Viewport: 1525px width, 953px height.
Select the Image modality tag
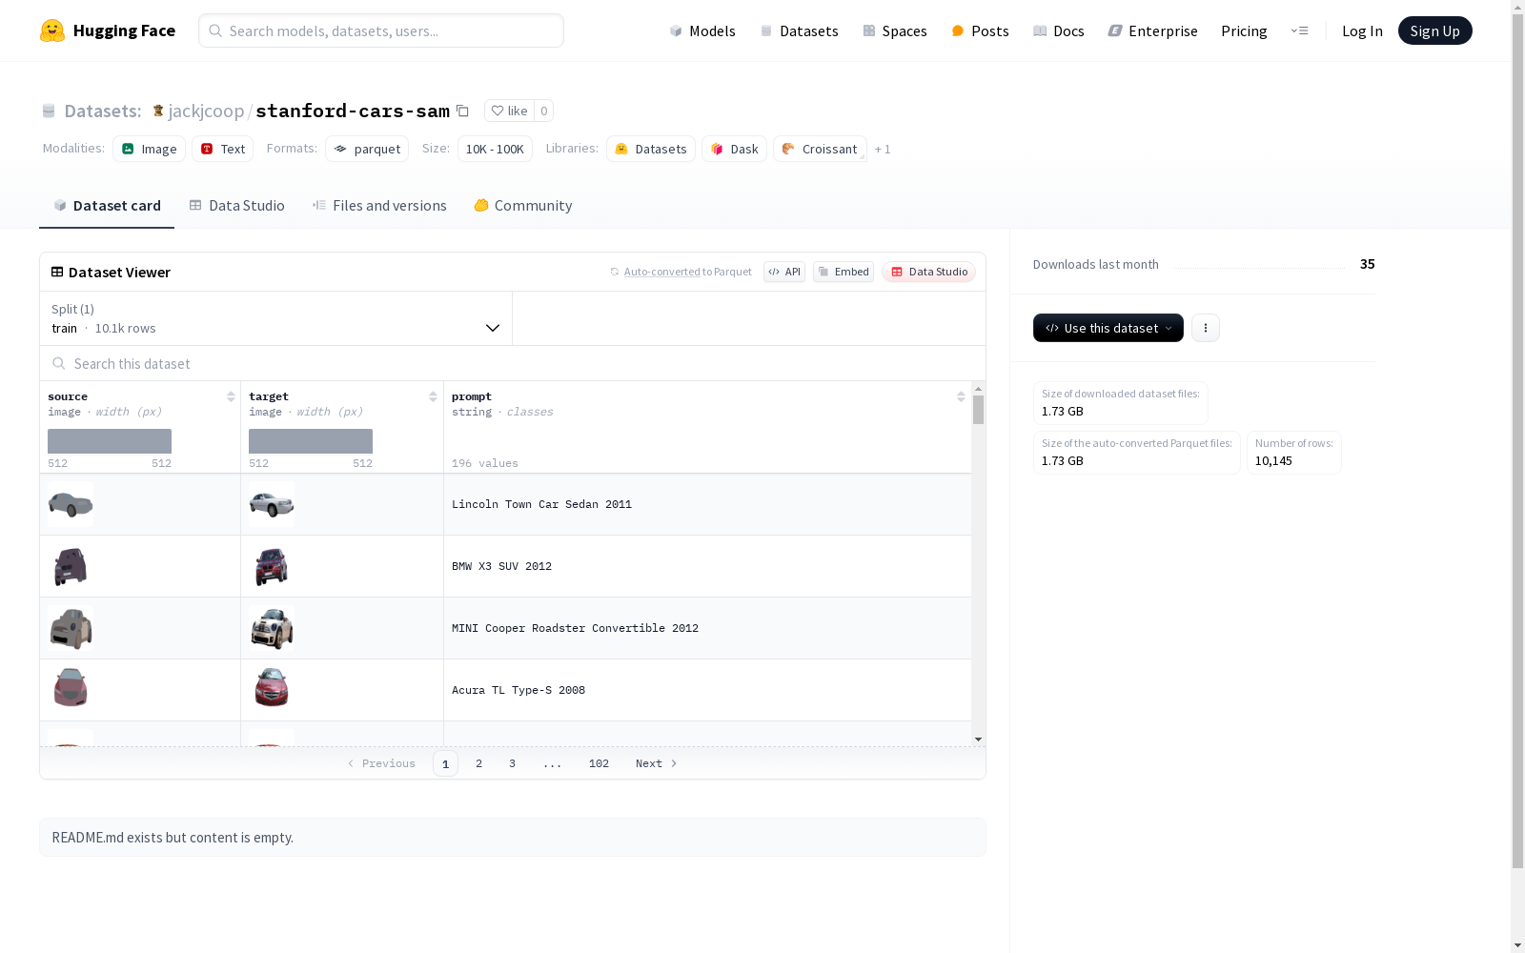click(149, 149)
